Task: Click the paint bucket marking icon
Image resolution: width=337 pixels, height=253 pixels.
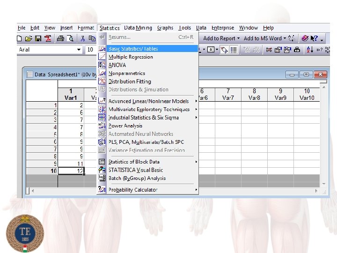Action: (224, 50)
